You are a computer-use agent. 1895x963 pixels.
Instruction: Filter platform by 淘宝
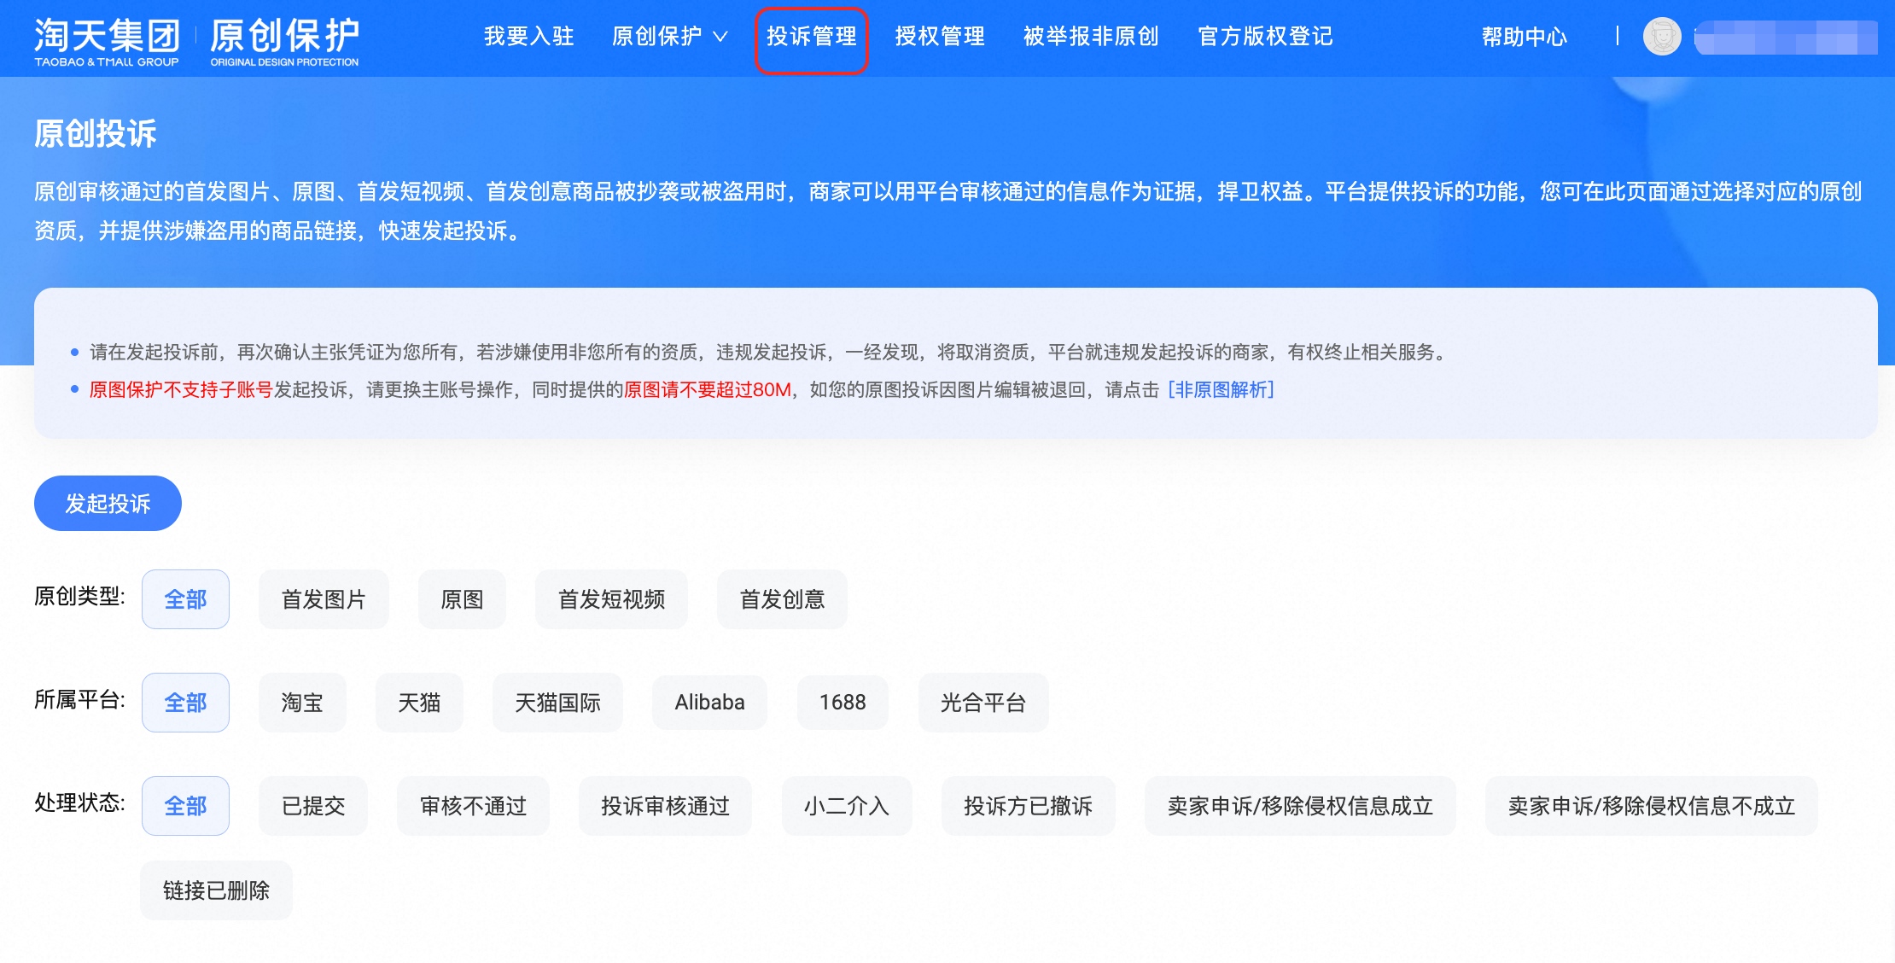[x=302, y=703]
